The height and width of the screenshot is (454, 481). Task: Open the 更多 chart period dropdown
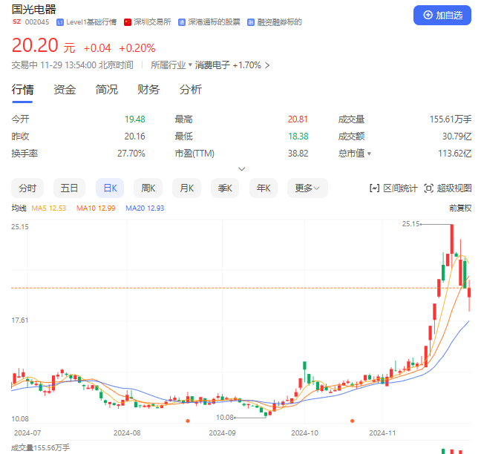(307, 188)
